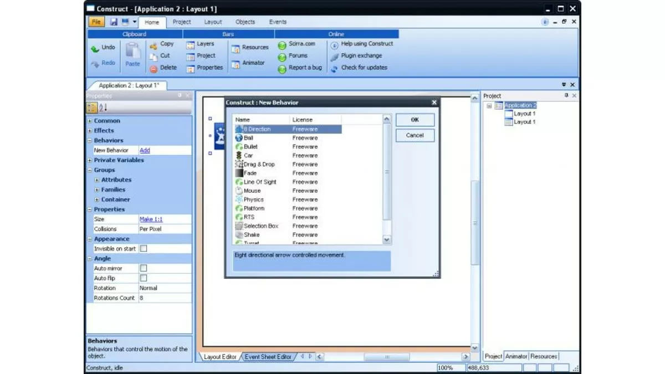
Task: Click the behavior list vertical scrollbar thumb
Action: (x=387, y=172)
